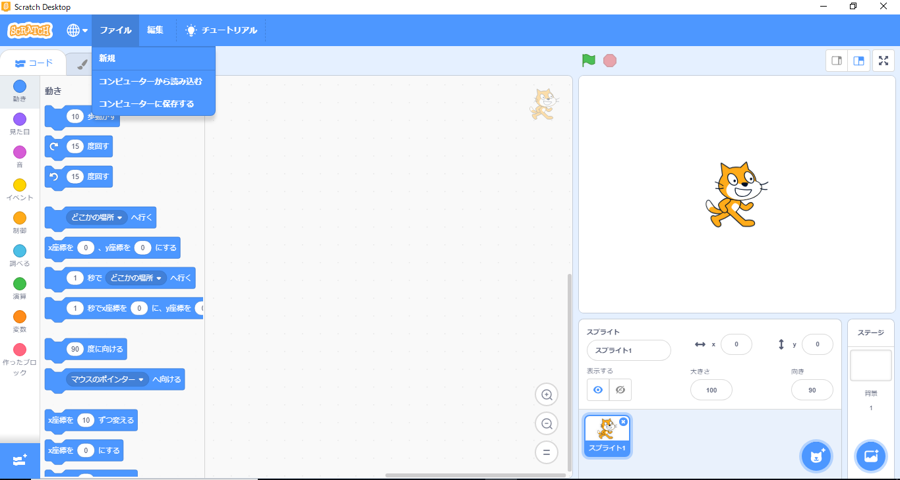The height and width of the screenshot is (480, 900).
Task: Select the ステージ backdrop thumbnail
Action: pyautogui.click(x=870, y=365)
